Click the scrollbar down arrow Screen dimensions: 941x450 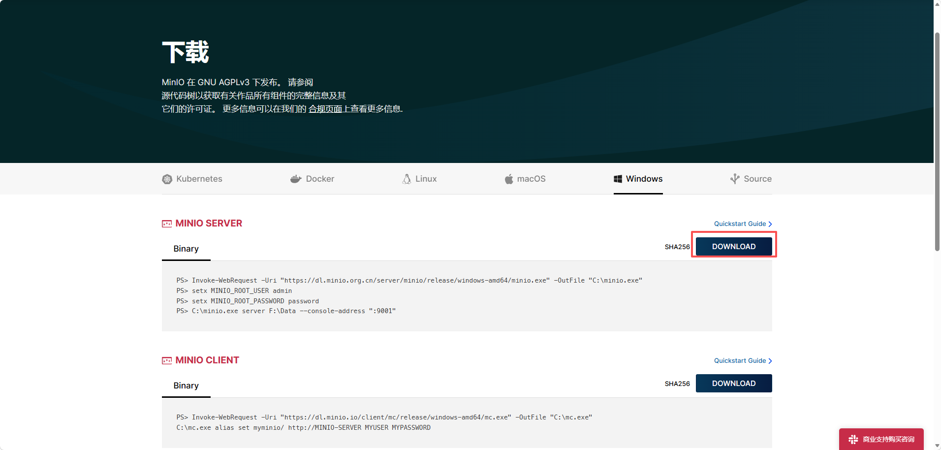pos(937,446)
